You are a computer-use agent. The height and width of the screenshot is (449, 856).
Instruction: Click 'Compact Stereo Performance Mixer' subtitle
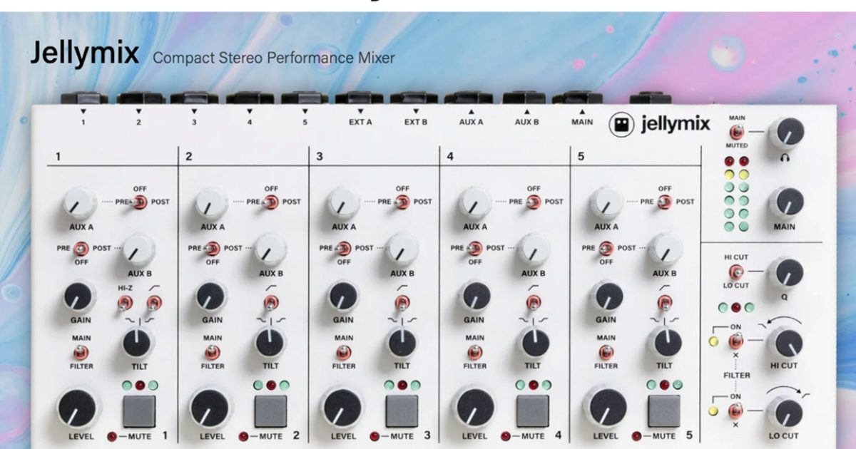coord(274,58)
